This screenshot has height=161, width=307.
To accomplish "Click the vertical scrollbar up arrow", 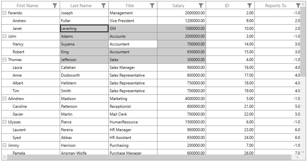I will point(303,4).
